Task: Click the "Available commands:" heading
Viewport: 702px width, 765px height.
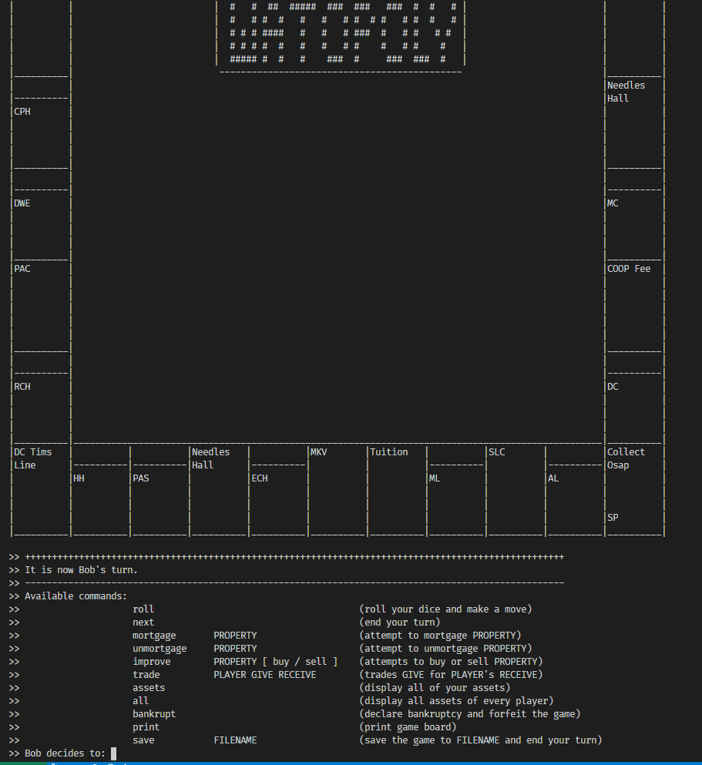Action: pyautogui.click(x=76, y=596)
